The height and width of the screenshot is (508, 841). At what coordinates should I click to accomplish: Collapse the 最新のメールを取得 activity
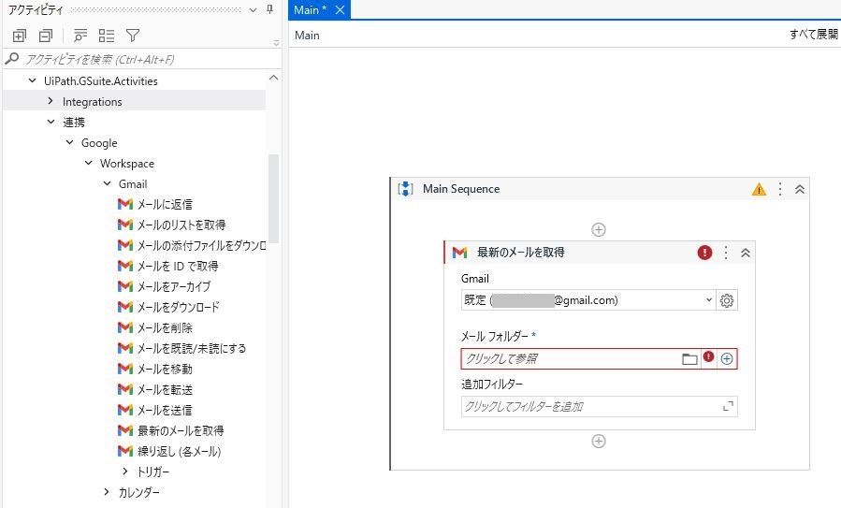tap(746, 253)
